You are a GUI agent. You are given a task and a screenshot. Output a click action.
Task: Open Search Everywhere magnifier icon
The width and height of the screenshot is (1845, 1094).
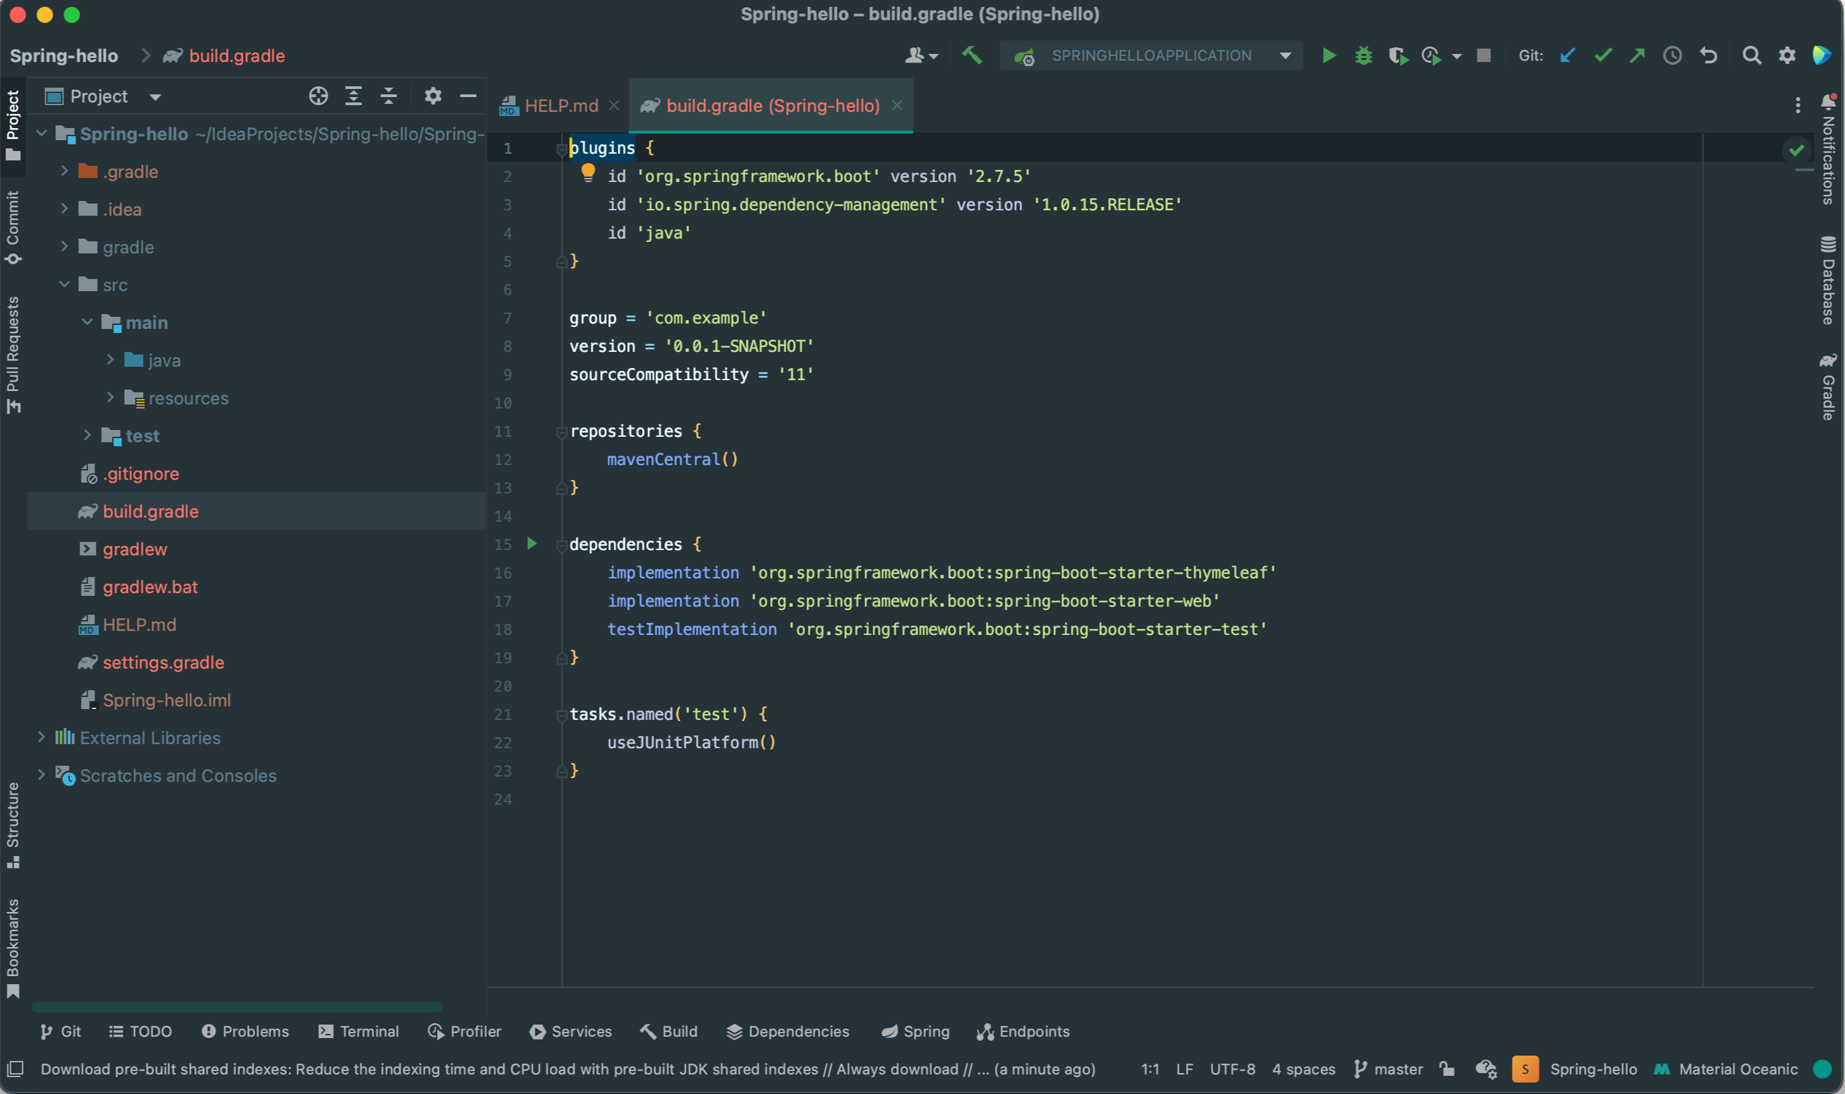[x=1751, y=55]
